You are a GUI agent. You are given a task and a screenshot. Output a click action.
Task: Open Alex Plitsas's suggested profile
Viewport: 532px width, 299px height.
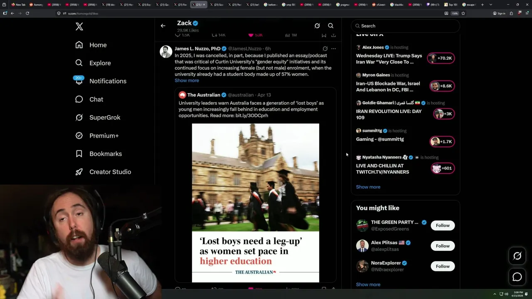coord(384,243)
